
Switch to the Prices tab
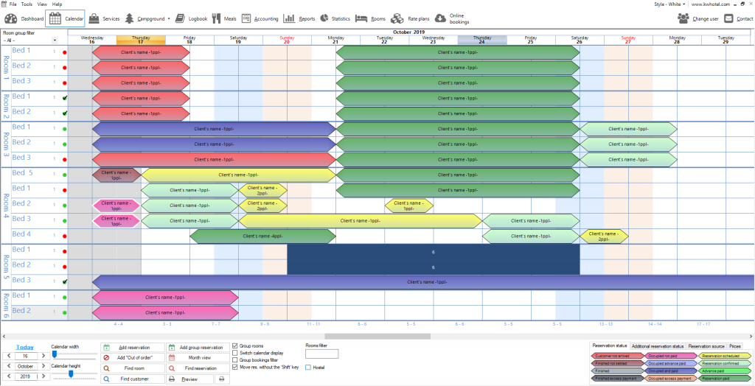point(735,346)
